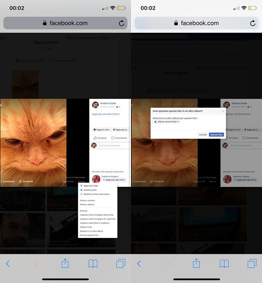Open Federica Ungaro profile in right screenshot
Viewport: 262px width, 283px height.
coord(241,176)
